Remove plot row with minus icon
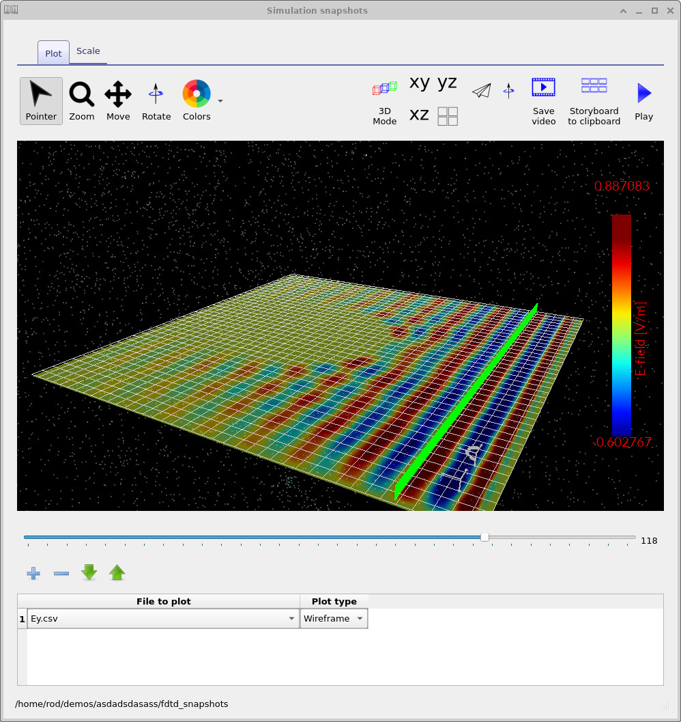The image size is (681, 722). (x=61, y=573)
